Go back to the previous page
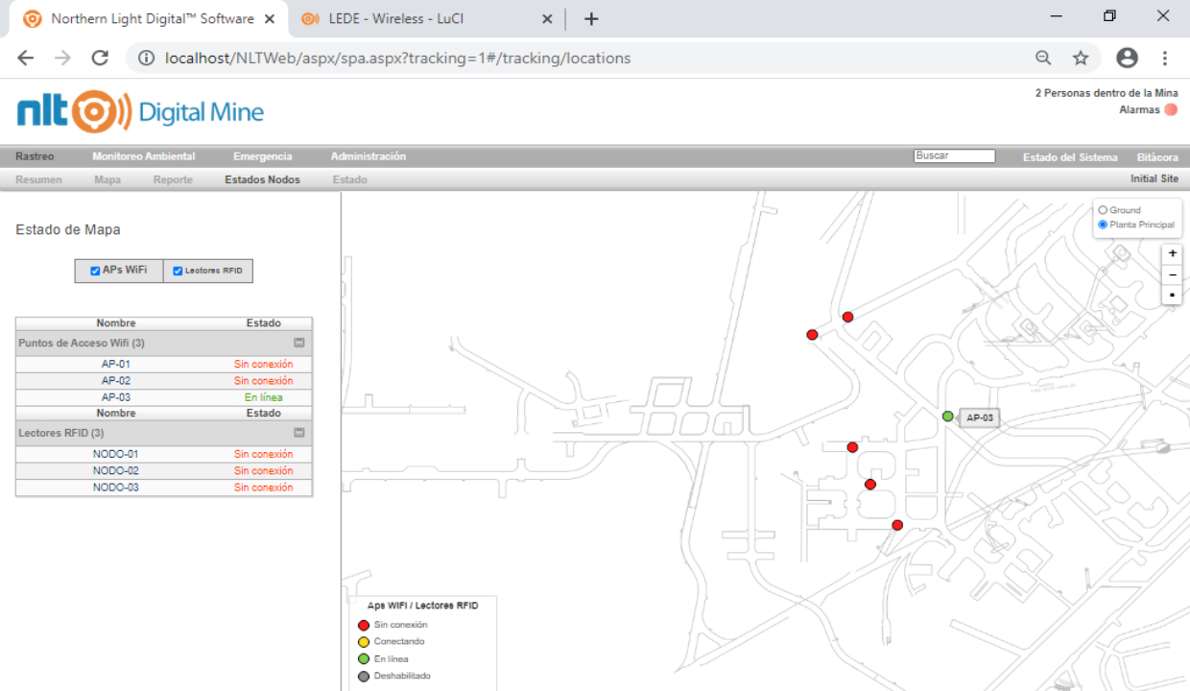1190x691 pixels. (26, 59)
